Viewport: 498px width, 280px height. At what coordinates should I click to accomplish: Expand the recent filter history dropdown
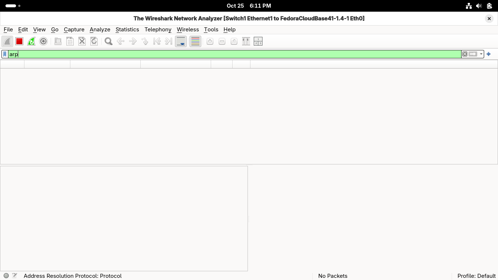[481, 54]
